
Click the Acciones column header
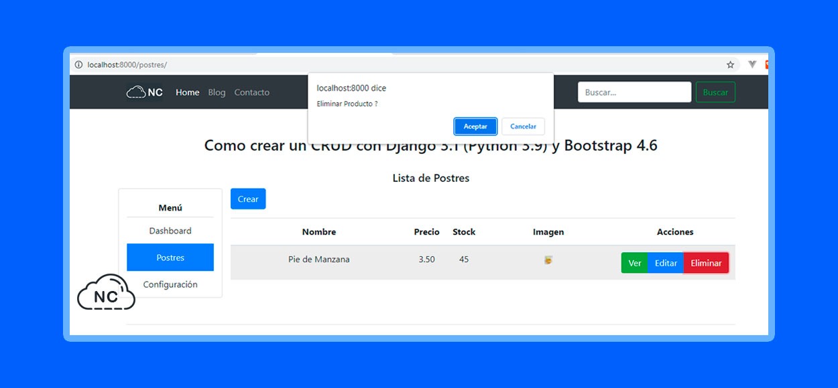point(675,232)
